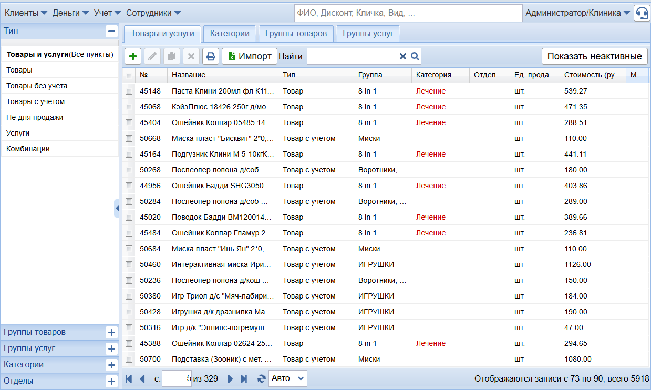The image size is (651, 390).
Task: Check the row for item 50700
Action: tap(129, 359)
